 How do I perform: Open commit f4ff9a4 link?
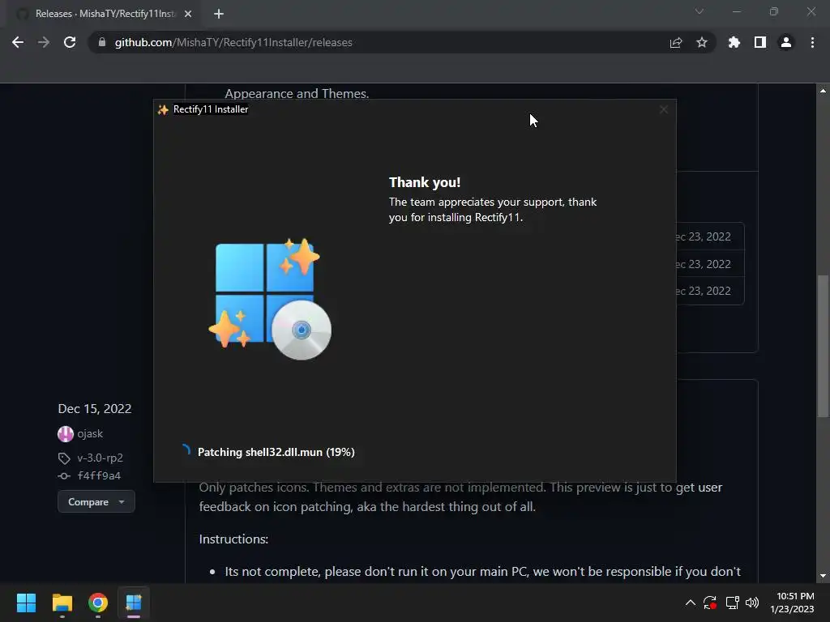(99, 475)
